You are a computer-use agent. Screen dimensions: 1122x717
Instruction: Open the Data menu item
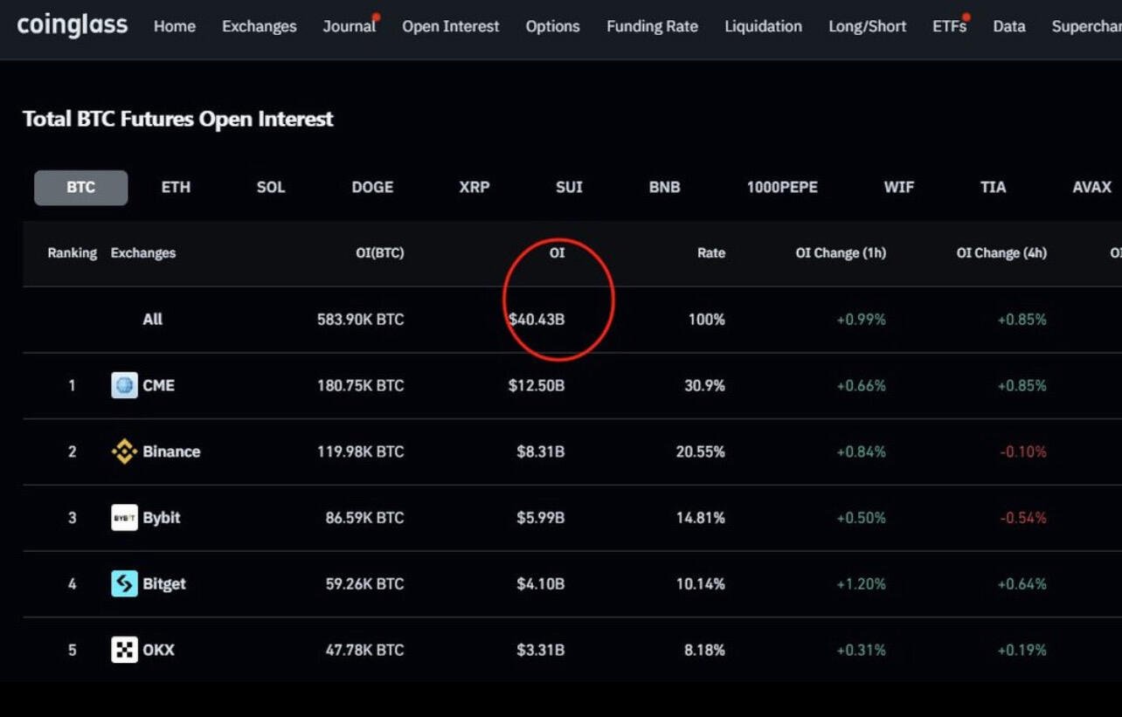click(1009, 26)
